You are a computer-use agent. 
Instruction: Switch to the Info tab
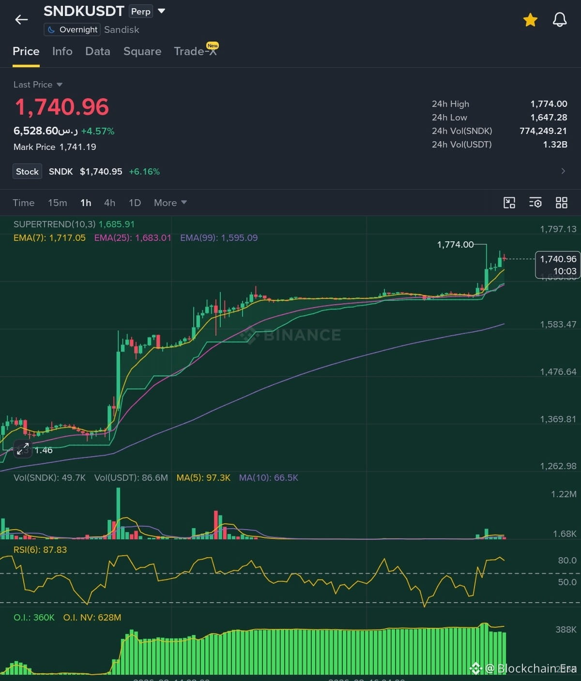tap(62, 51)
